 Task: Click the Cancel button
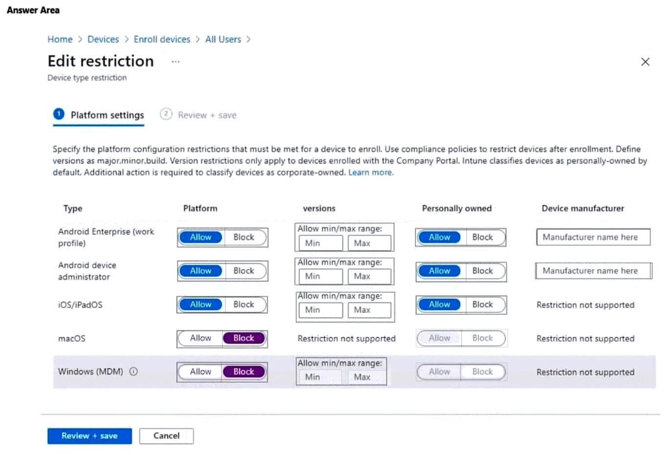[166, 436]
